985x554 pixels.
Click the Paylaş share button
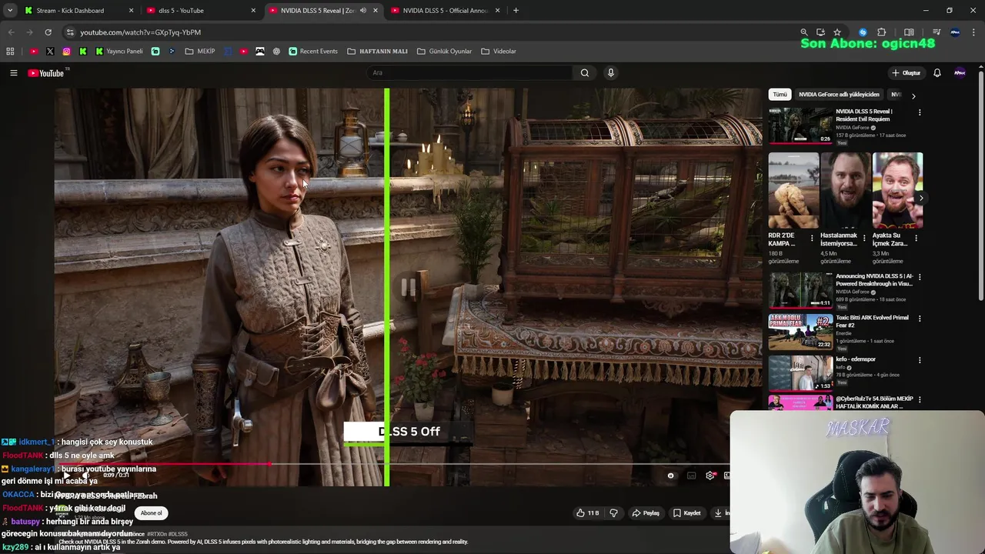646,513
